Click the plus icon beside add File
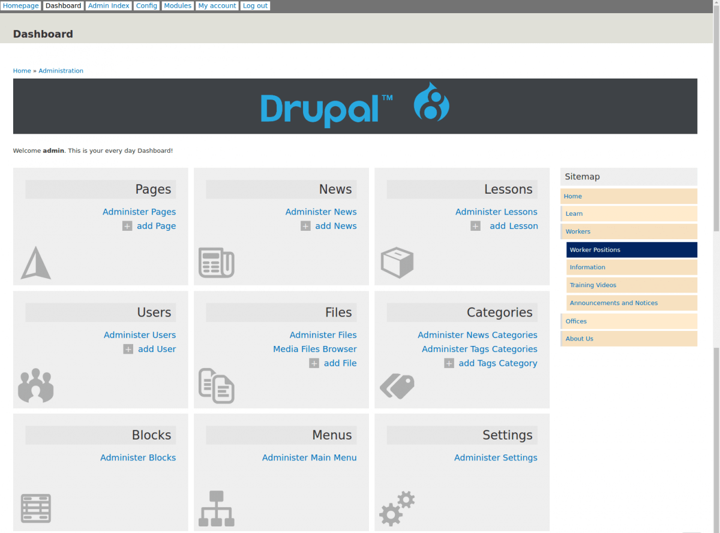Image resolution: width=720 pixels, height=533 pixels. pyautogui.click(x=314, y=363)
